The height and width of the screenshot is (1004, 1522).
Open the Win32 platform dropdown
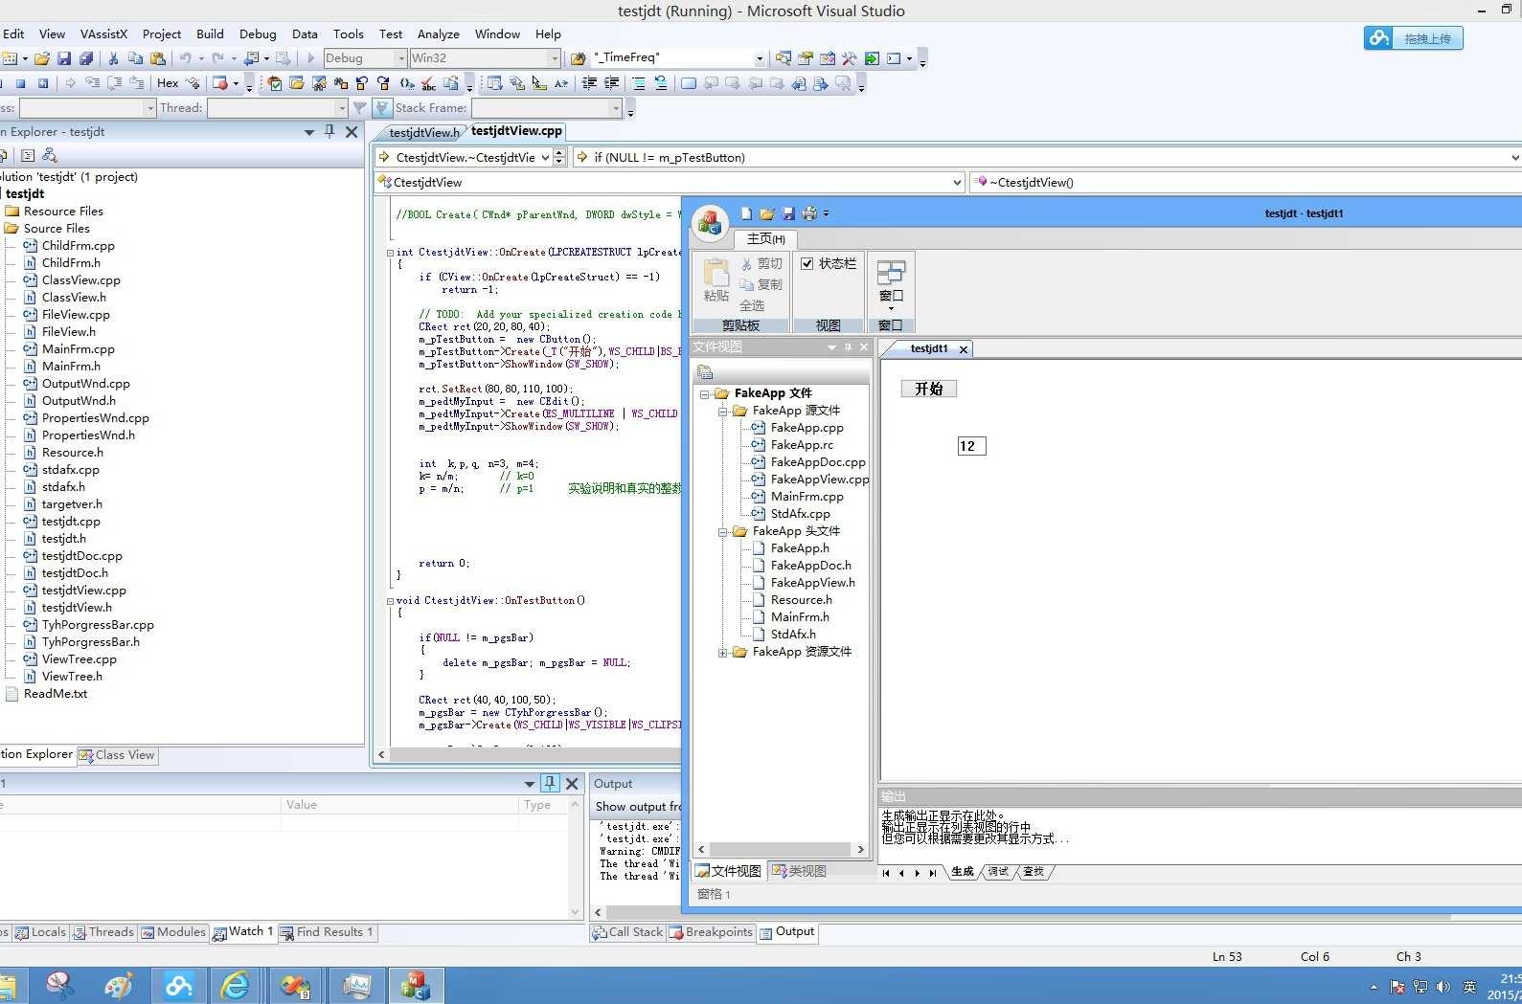click(555, 58)
